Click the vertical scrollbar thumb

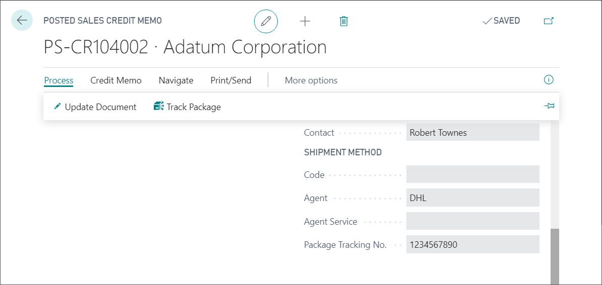[555, 256]
